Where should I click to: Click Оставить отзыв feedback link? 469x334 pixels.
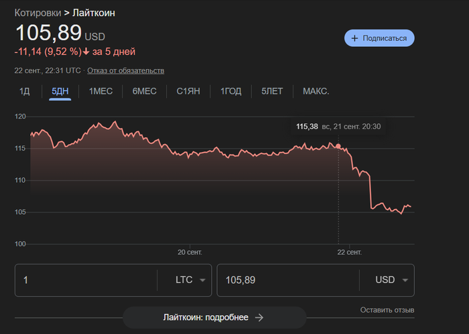coord(387,310)
